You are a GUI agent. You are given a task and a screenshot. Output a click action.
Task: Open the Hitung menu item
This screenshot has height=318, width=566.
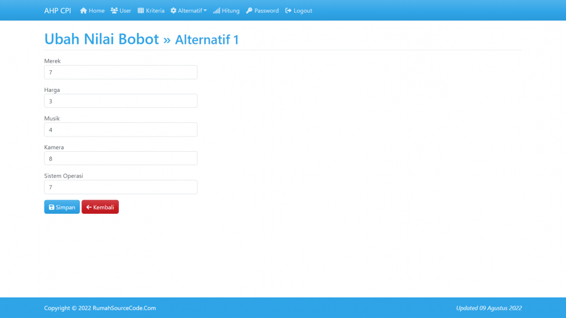pyautogui.click(x=226, y=11)
